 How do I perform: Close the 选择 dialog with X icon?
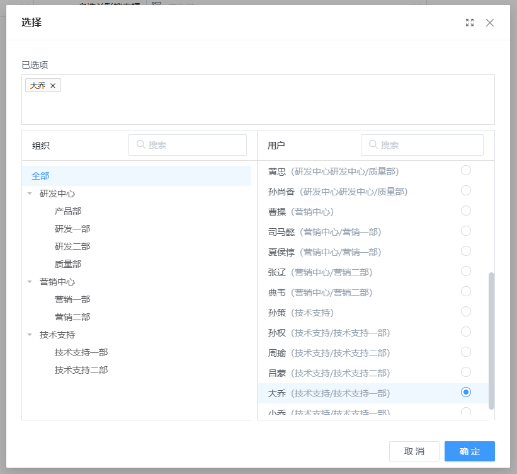[x=490, y=23]
